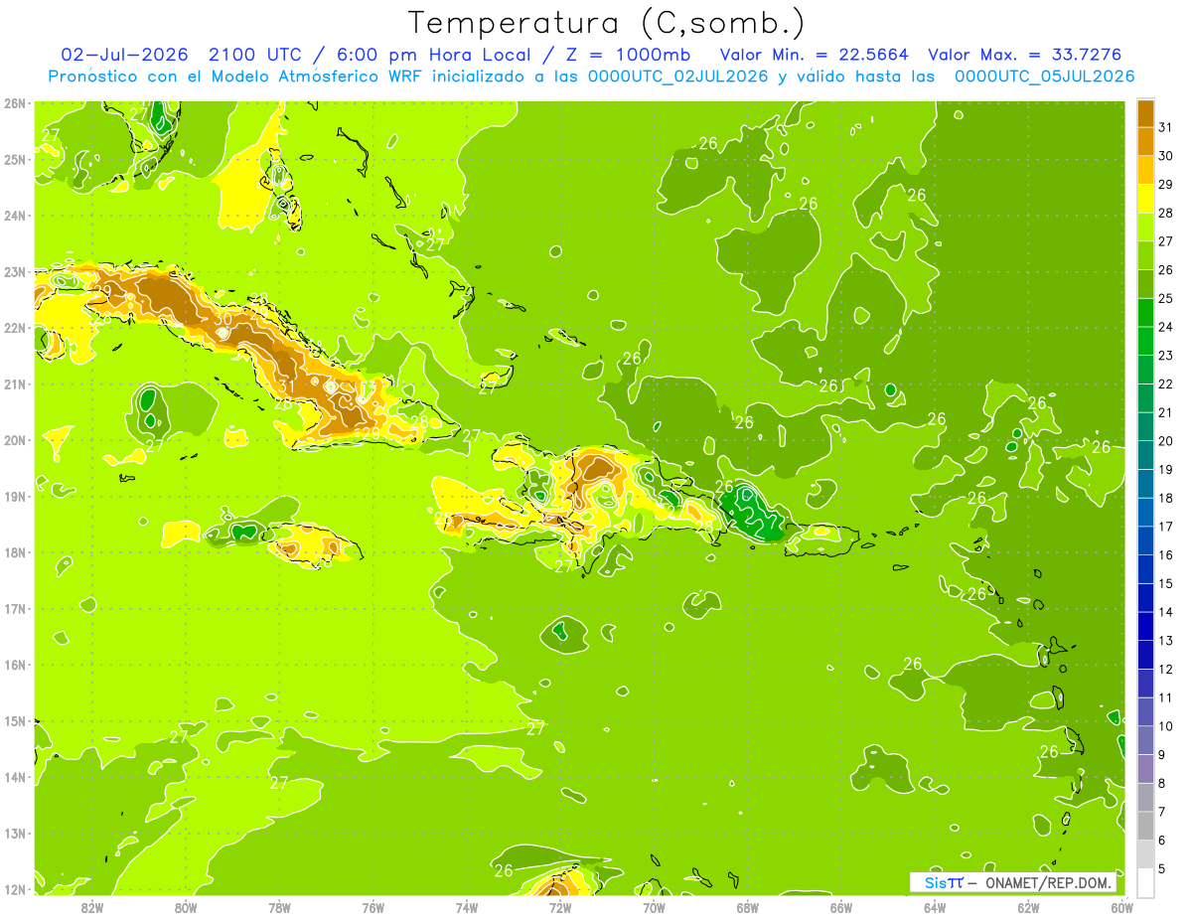Select the legend band between 24 and 25
1192x921 pixels.
(1144, 313)
